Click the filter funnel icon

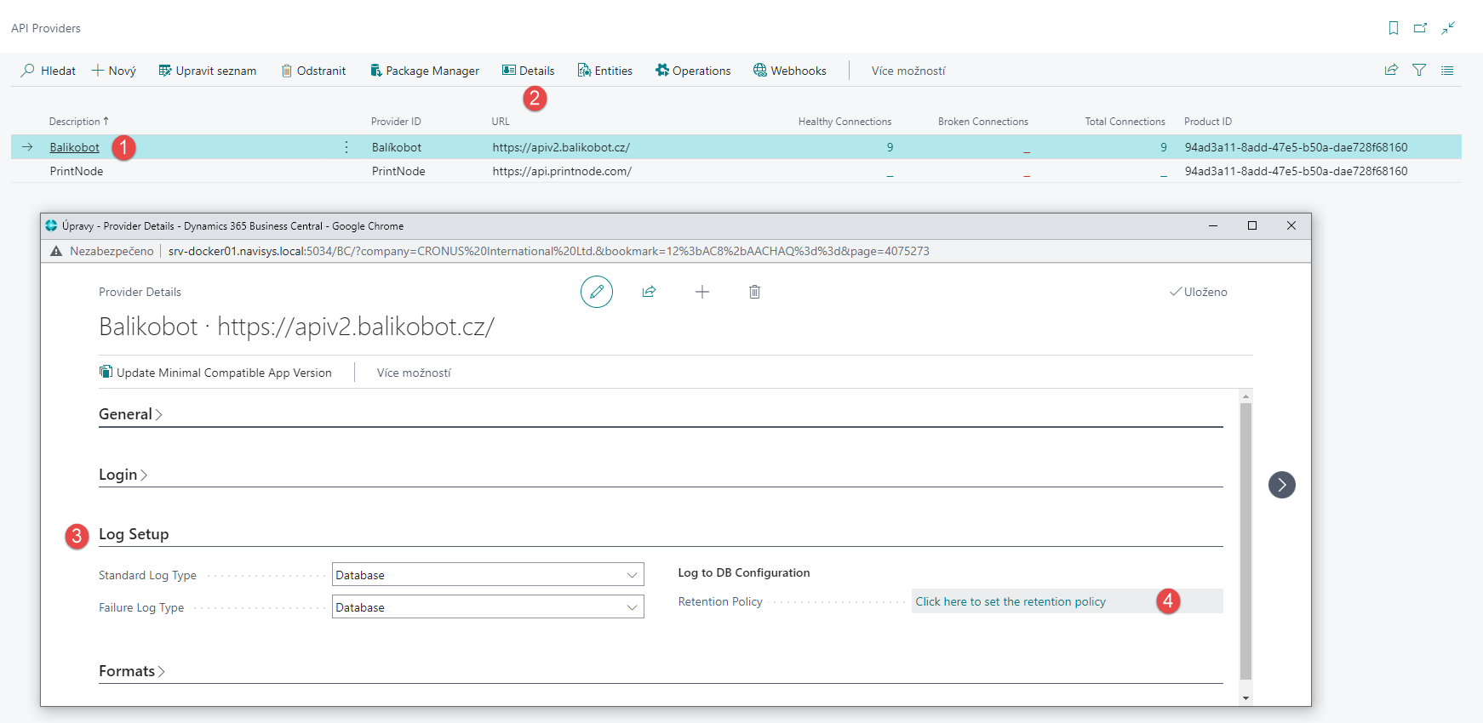point(1419,71)
